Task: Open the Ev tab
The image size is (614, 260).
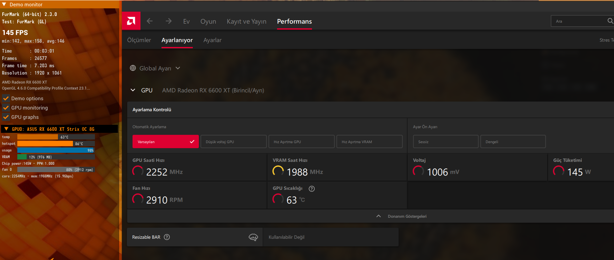Action: coord(186,21)
